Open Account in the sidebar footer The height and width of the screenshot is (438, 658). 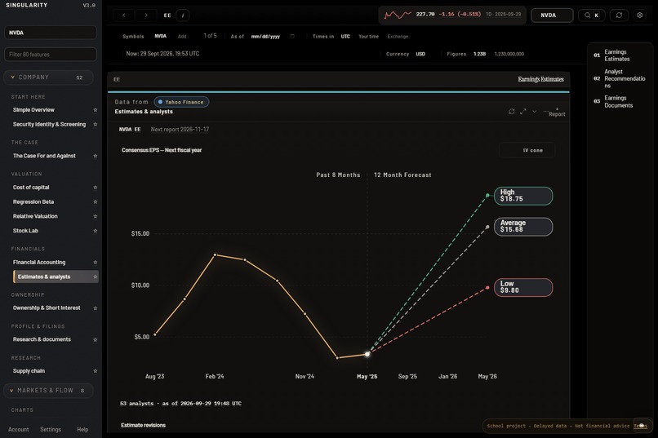click(19, 430)
